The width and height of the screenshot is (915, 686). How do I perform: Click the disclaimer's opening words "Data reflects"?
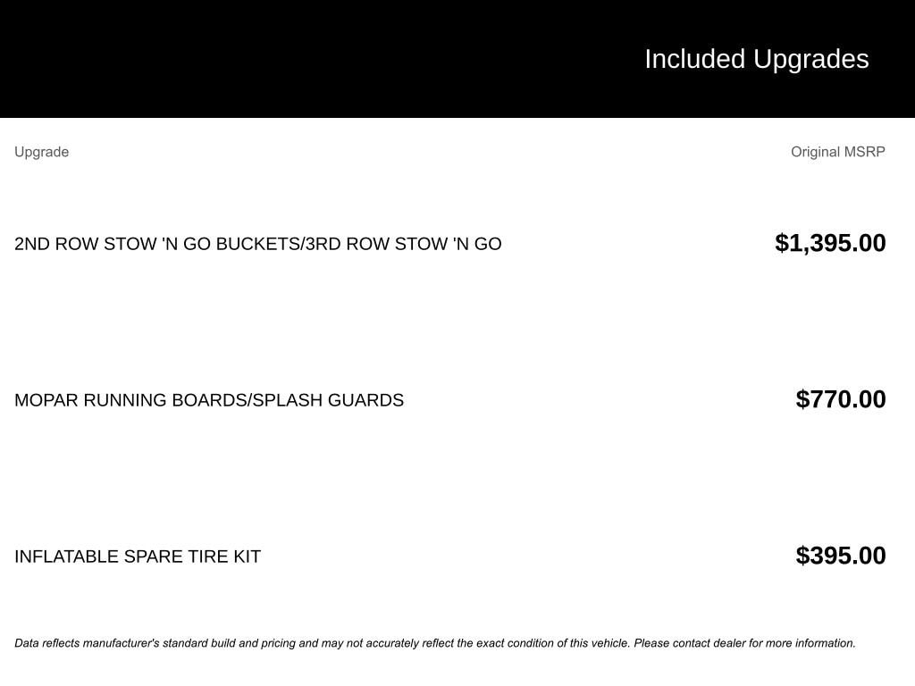point(39,643)
